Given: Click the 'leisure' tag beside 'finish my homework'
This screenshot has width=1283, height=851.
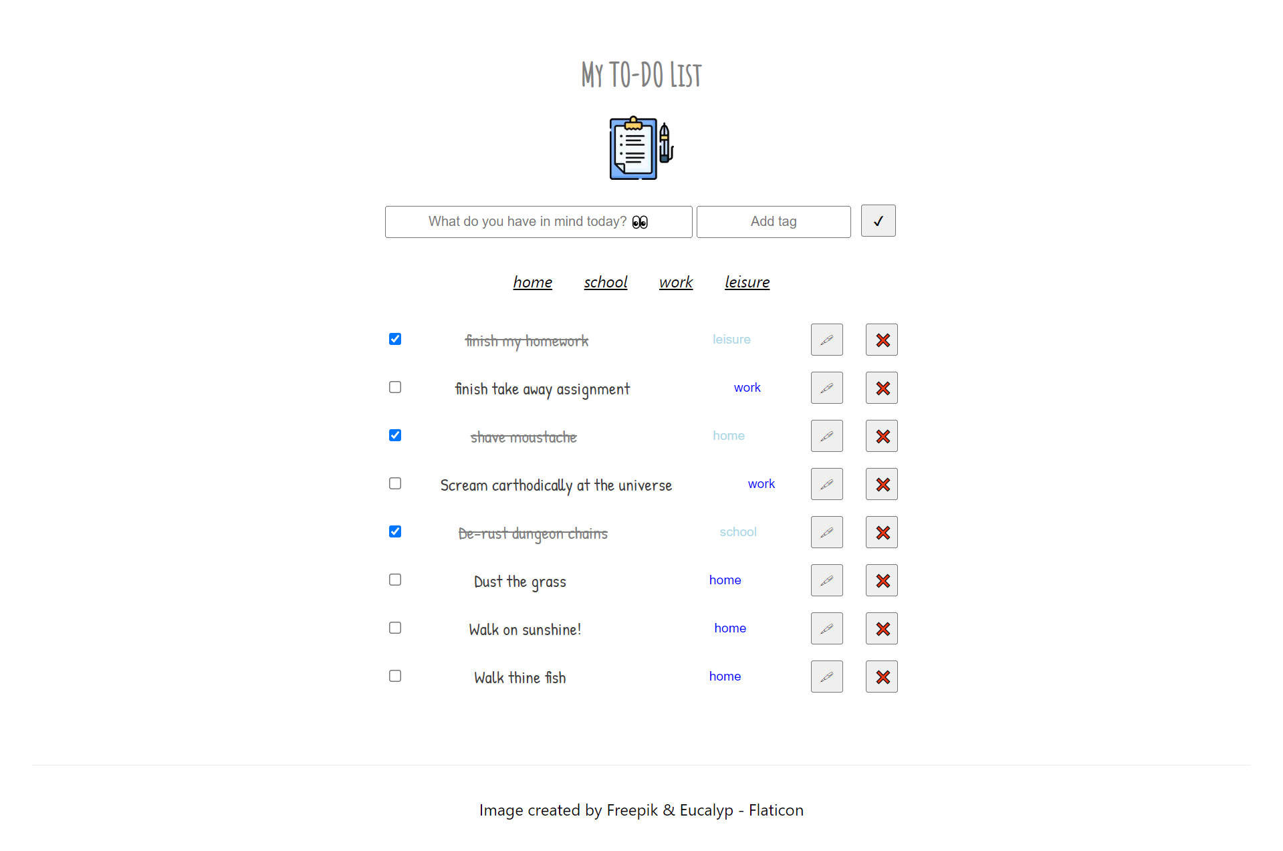Looking at the screenshot, I should point(731,340).
